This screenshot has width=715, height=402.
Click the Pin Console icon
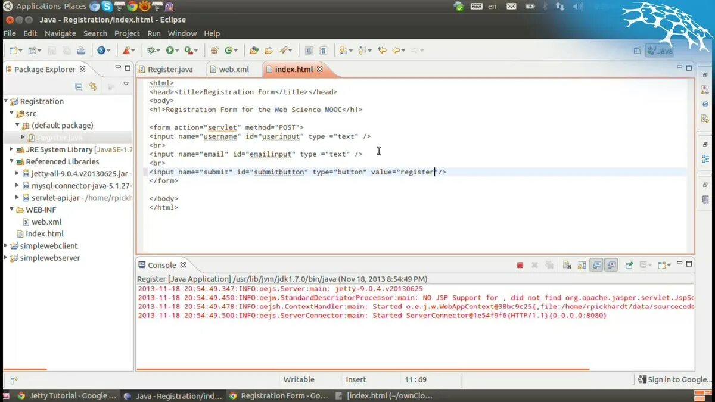pyautogui.click(x=629, y=265)
